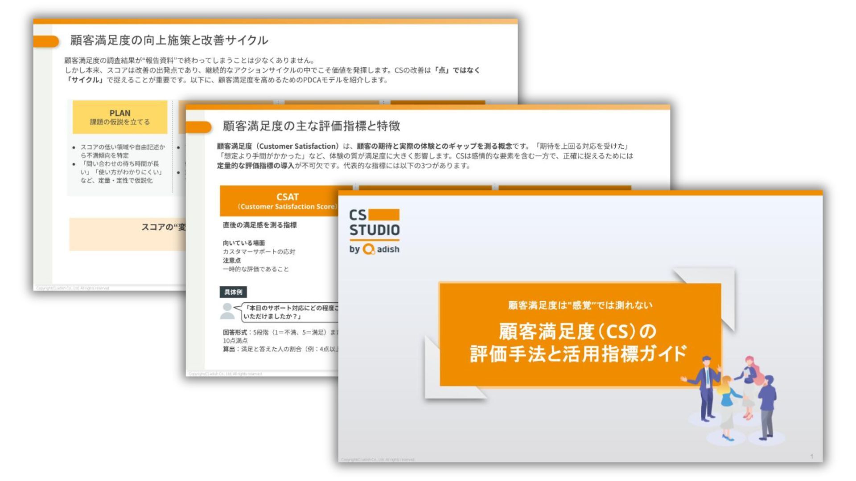Screen dimensions: 856x481
Task: Click the text 一時的な評価であること
Action: click(x=256, y=269)
